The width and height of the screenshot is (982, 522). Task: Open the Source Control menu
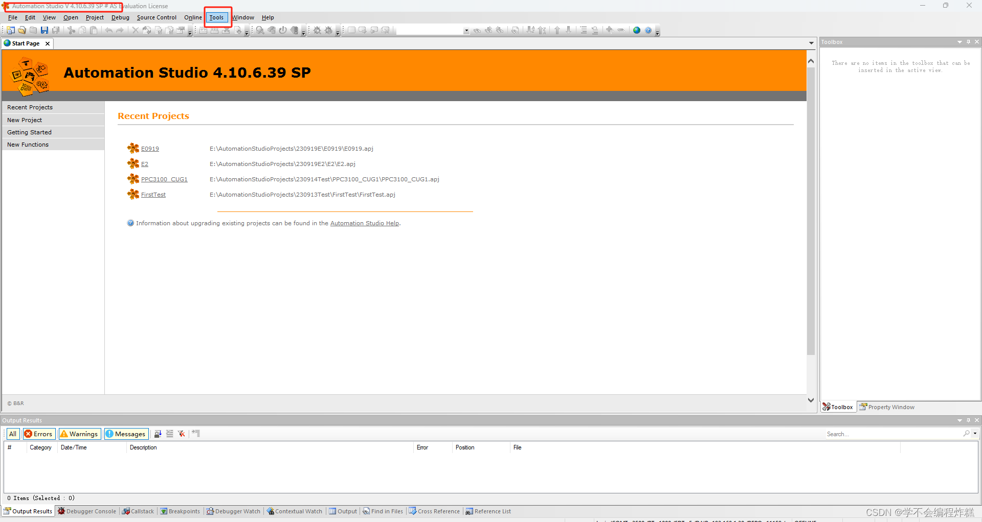click(157, 17)
